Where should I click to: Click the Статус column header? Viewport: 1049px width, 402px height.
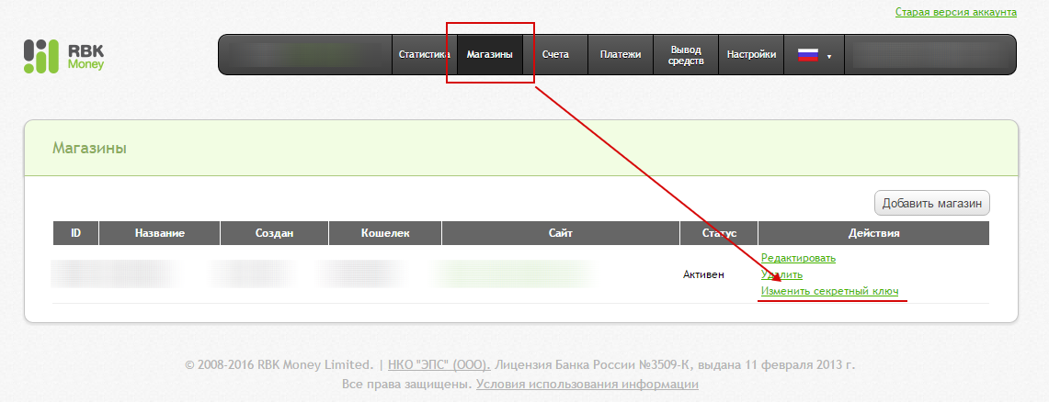point(718,233)
